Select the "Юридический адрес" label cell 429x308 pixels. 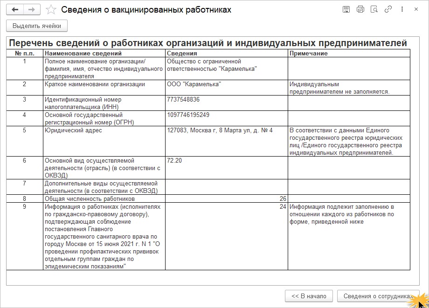(x=104, y=141)
